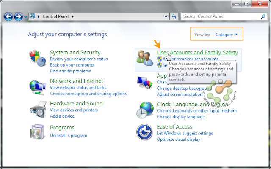Open Network and Internet category
The image size is (271, 169).
click(76, 81)
